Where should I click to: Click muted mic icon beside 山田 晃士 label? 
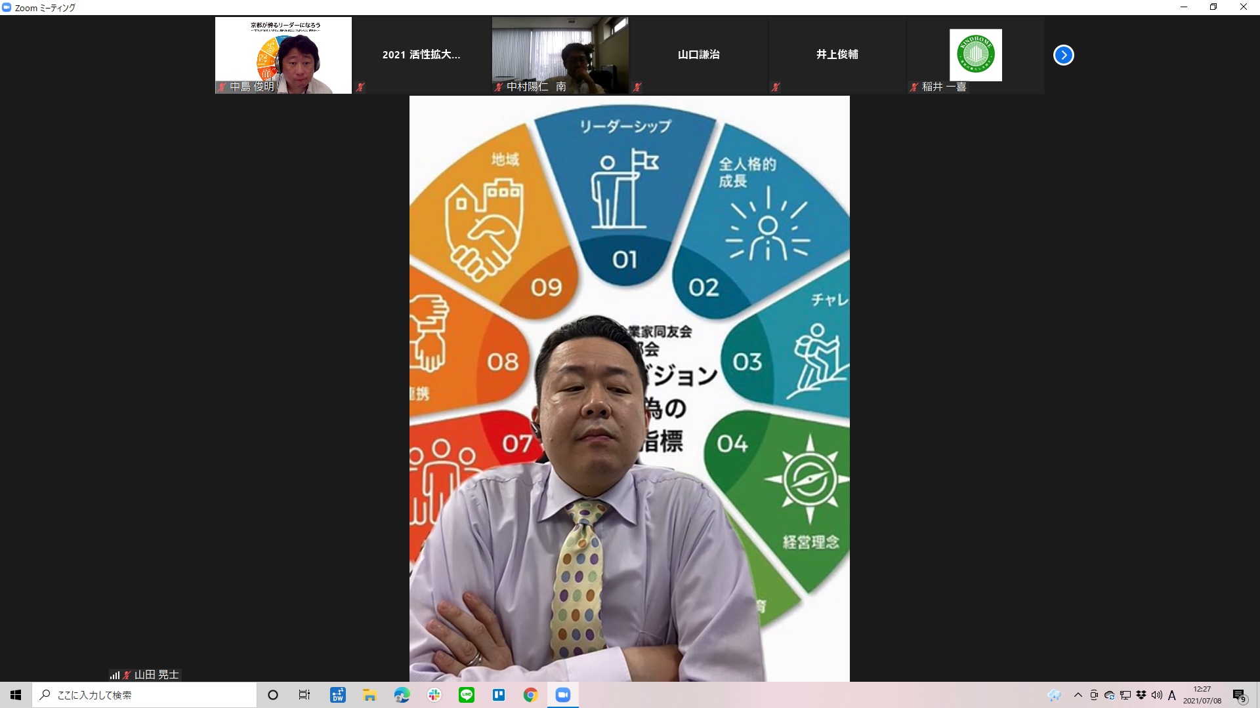[x=127, y=675]
